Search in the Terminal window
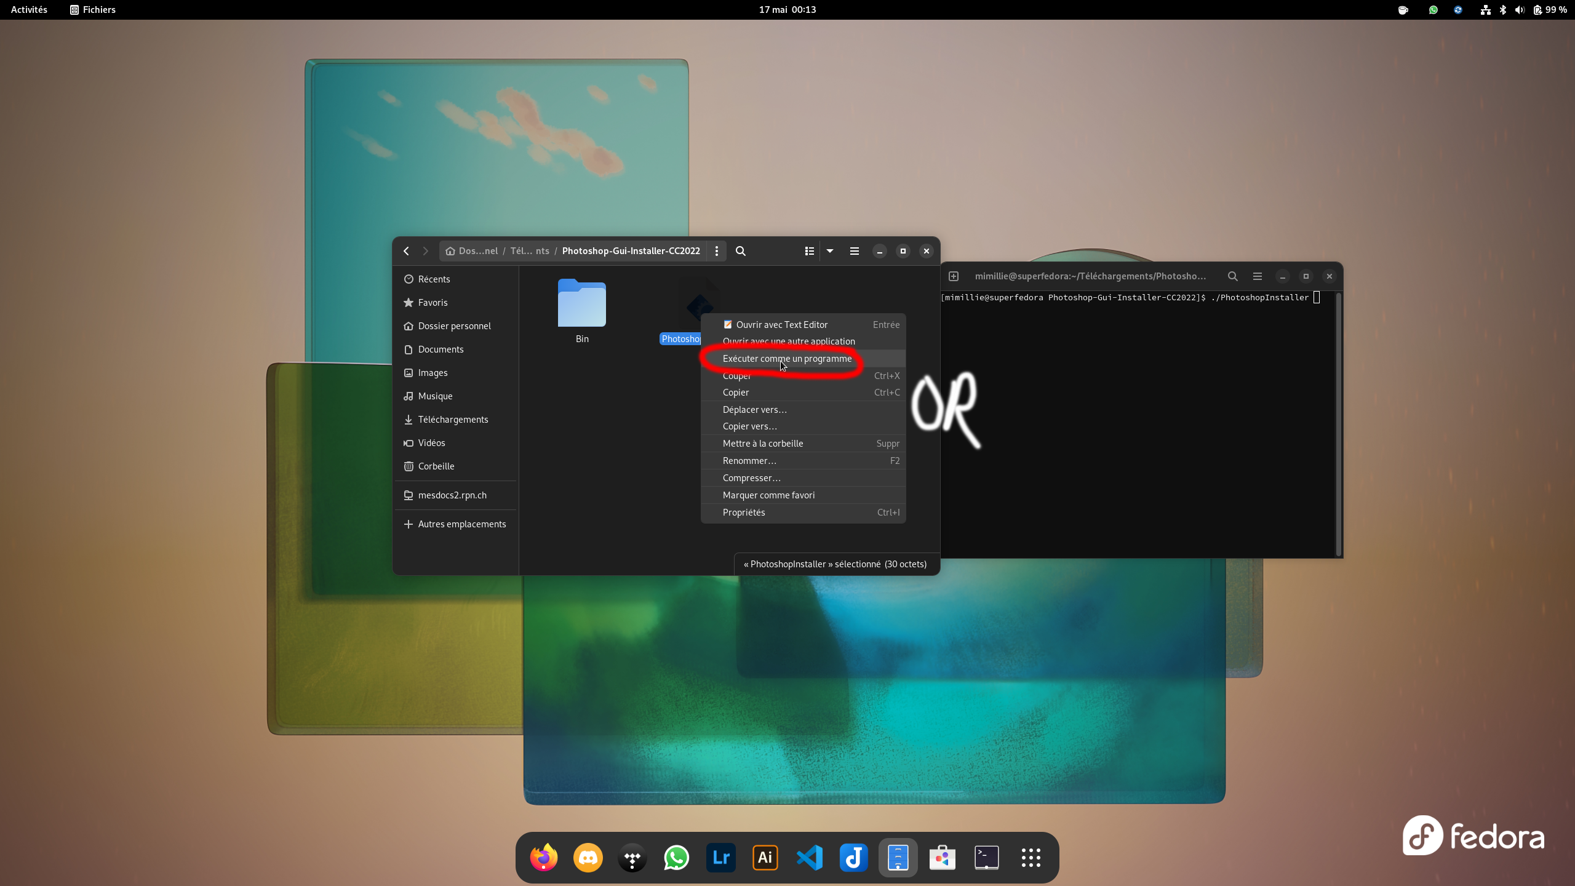The image size is (1575, 886). [x=1233, y=276]
